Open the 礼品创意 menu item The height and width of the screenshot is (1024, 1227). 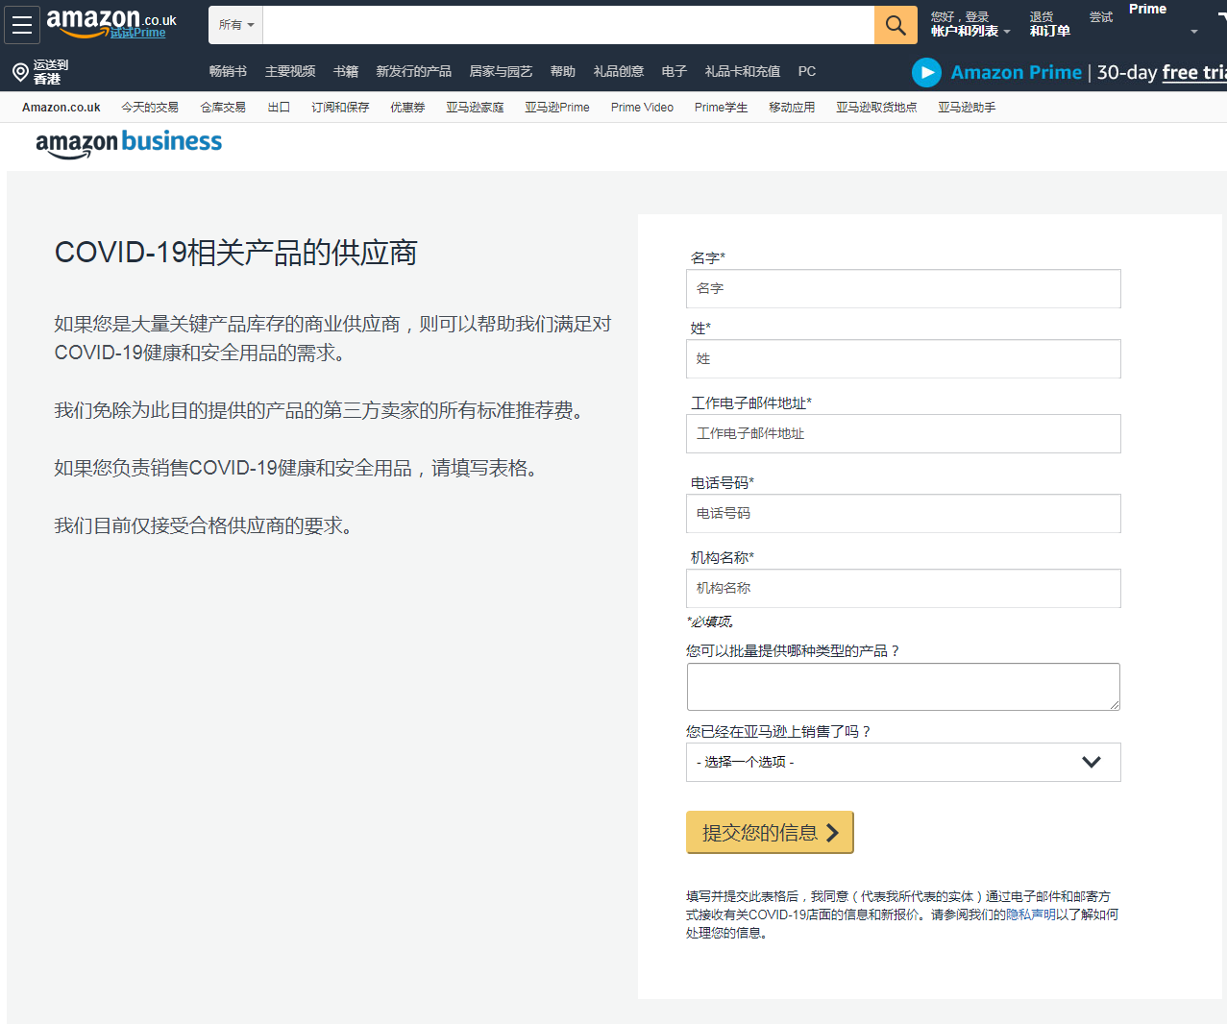[619, 71]
